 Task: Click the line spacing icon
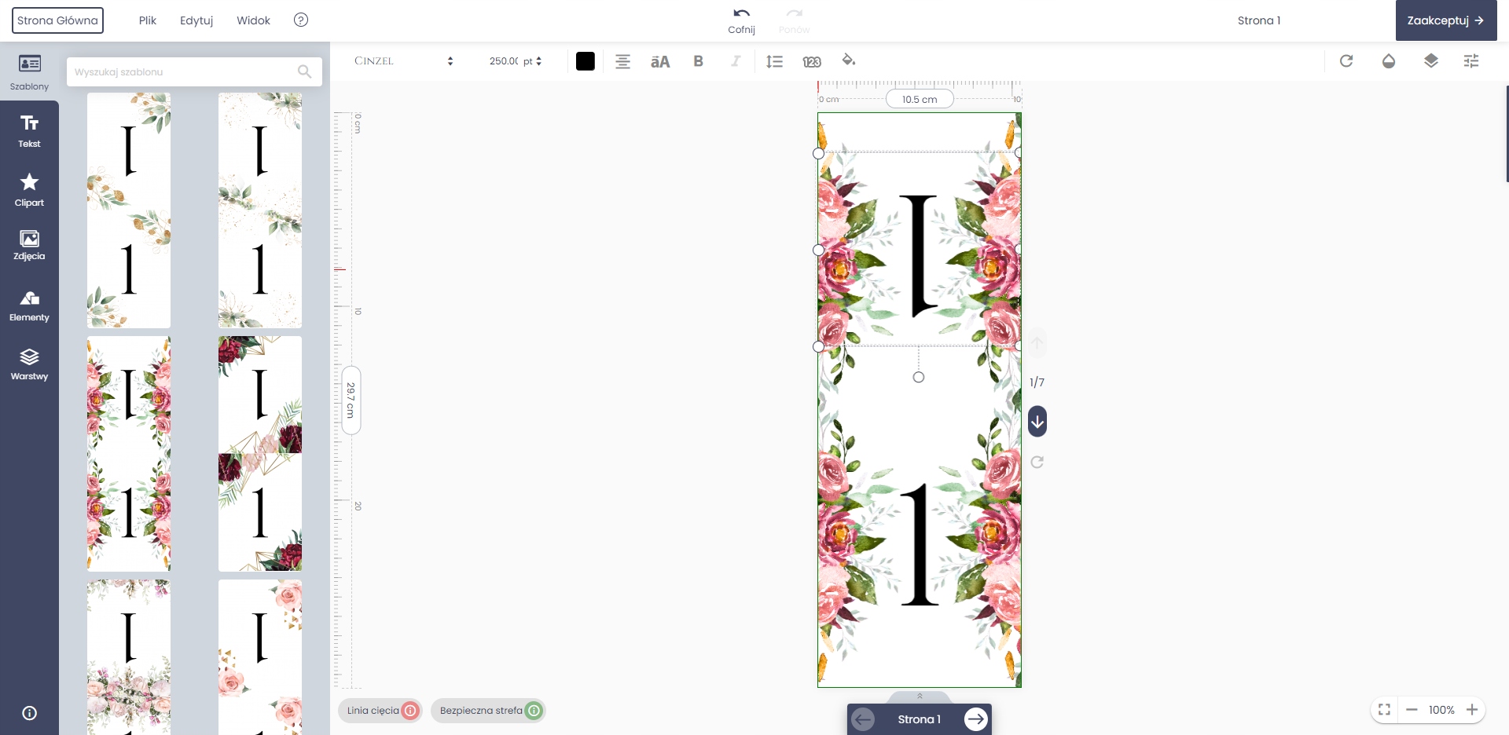pyautogui.click(x=774, y=61)
